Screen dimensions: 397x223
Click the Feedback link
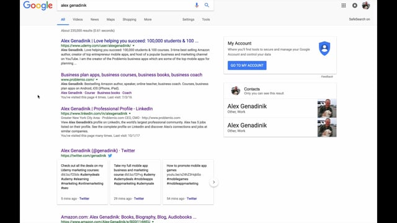click(327, 77)
